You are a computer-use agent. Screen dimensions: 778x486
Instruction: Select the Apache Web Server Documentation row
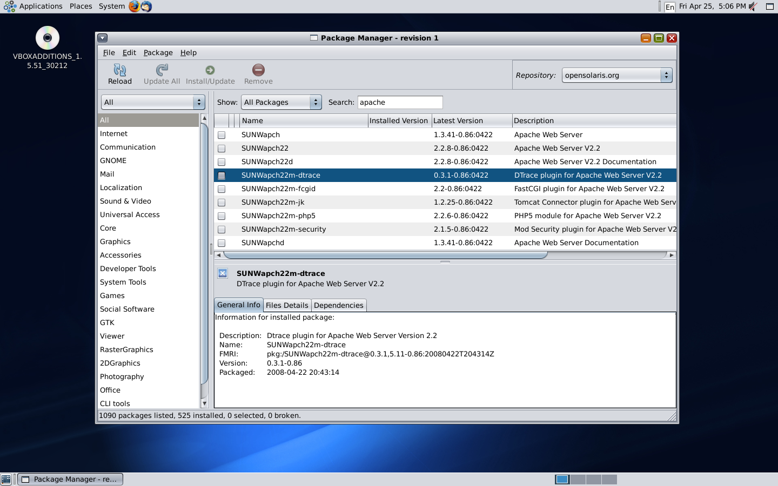445,242
